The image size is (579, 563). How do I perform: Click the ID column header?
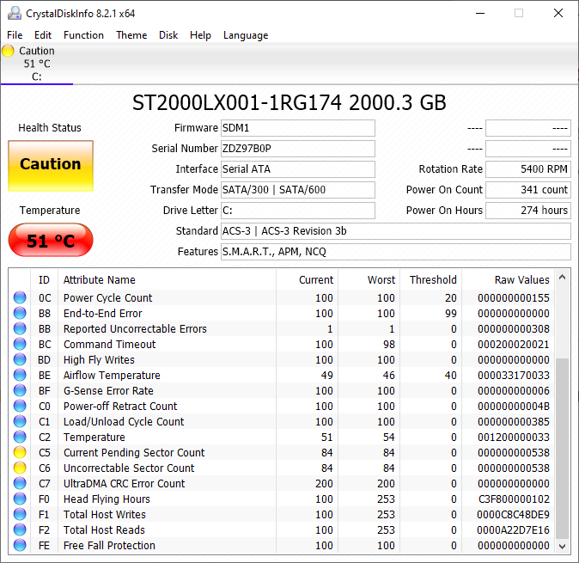click(x=44, y=279)
